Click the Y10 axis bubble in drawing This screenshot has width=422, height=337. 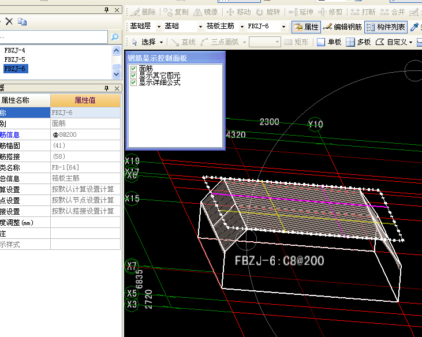[x=315, y=124]
